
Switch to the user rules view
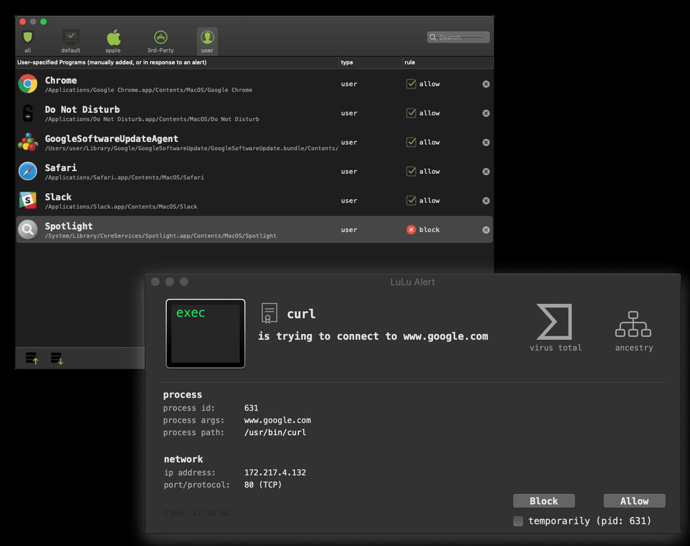[207, 37]
